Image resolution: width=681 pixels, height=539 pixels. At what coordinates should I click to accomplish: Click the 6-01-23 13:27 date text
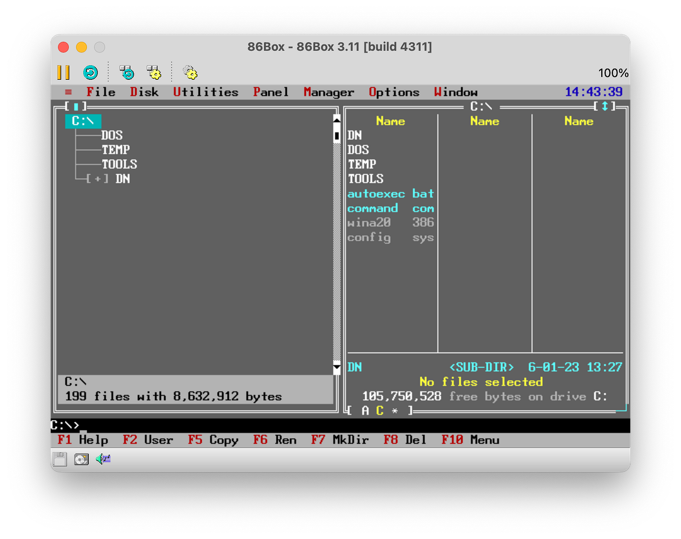pos(575,367)
